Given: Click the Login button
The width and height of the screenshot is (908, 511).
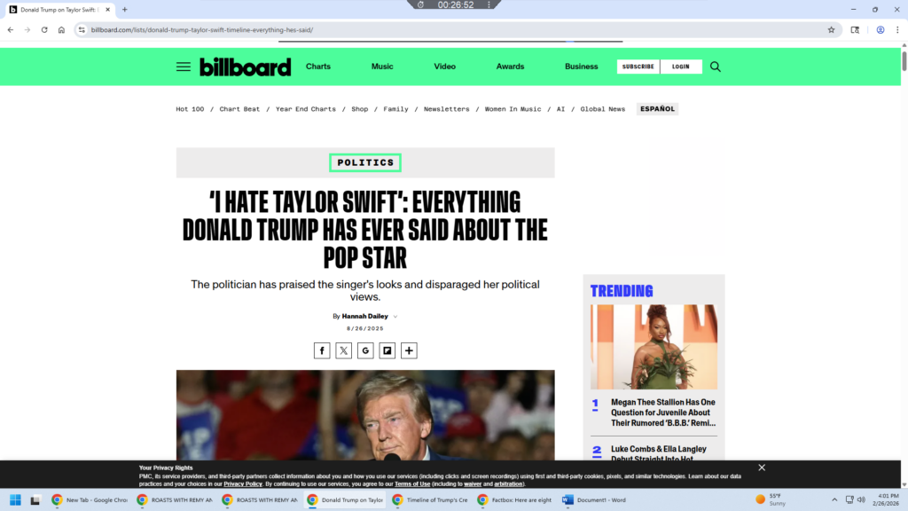Looking at the screenshot, I should [681, 67].
